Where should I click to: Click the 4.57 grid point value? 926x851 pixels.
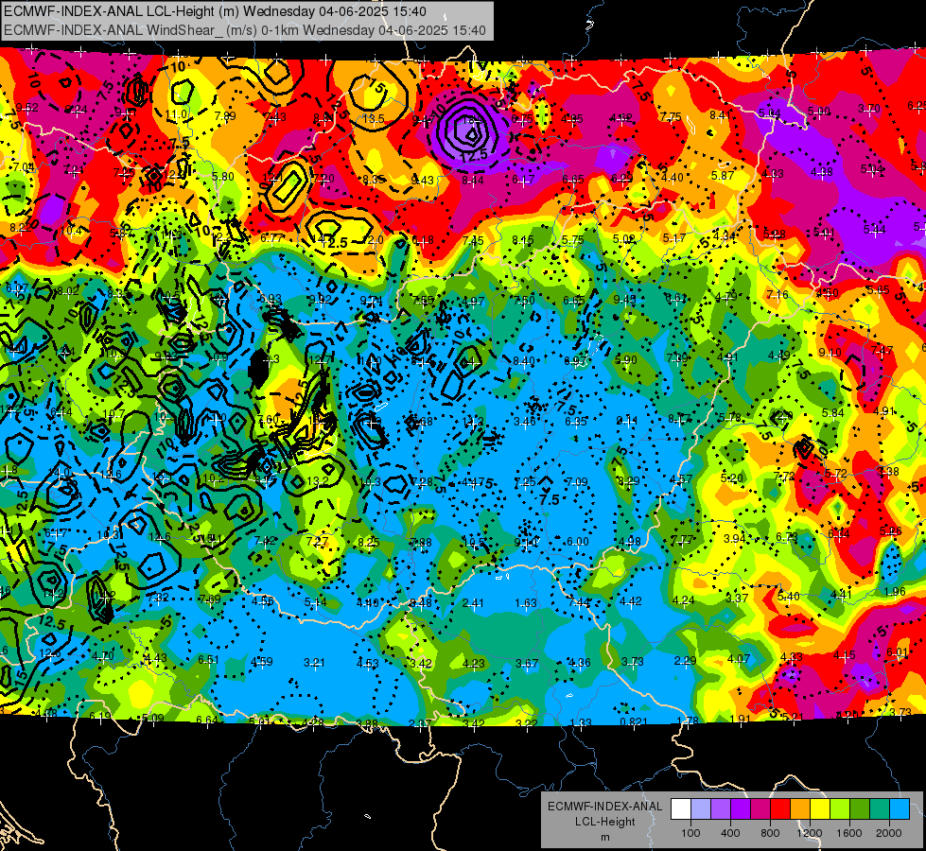coord(681,479)
